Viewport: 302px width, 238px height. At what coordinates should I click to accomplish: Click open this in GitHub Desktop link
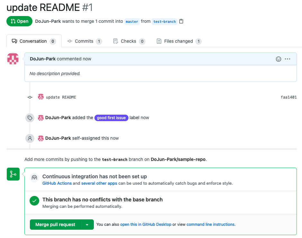(146, 225)
